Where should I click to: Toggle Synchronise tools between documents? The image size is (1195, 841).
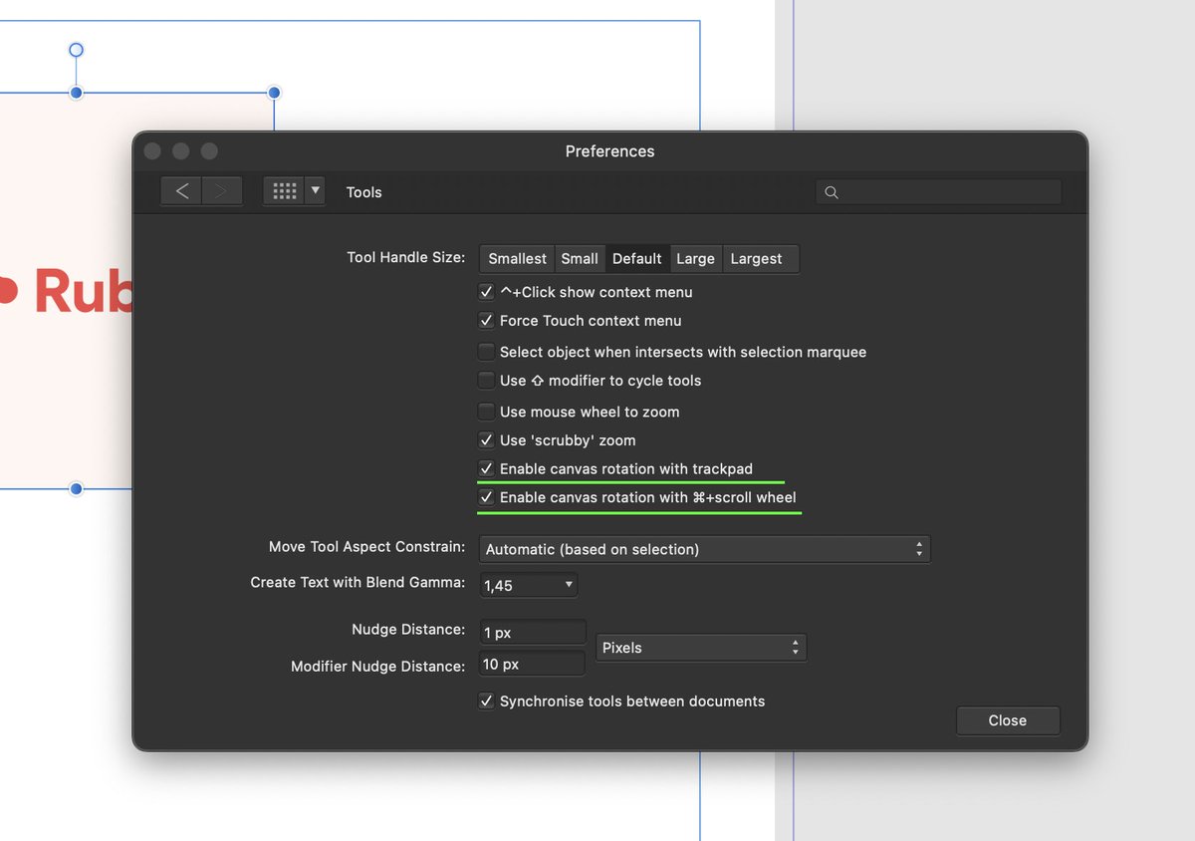coord(486,701)
